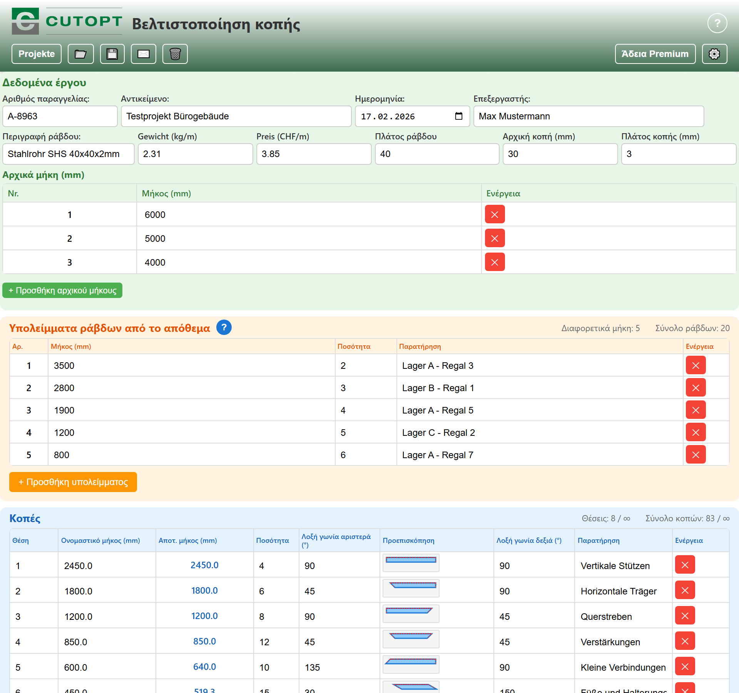Screen dimensions: 739x693
Task: Click the Gewicht field with 2.31
Action: (196, 154)
